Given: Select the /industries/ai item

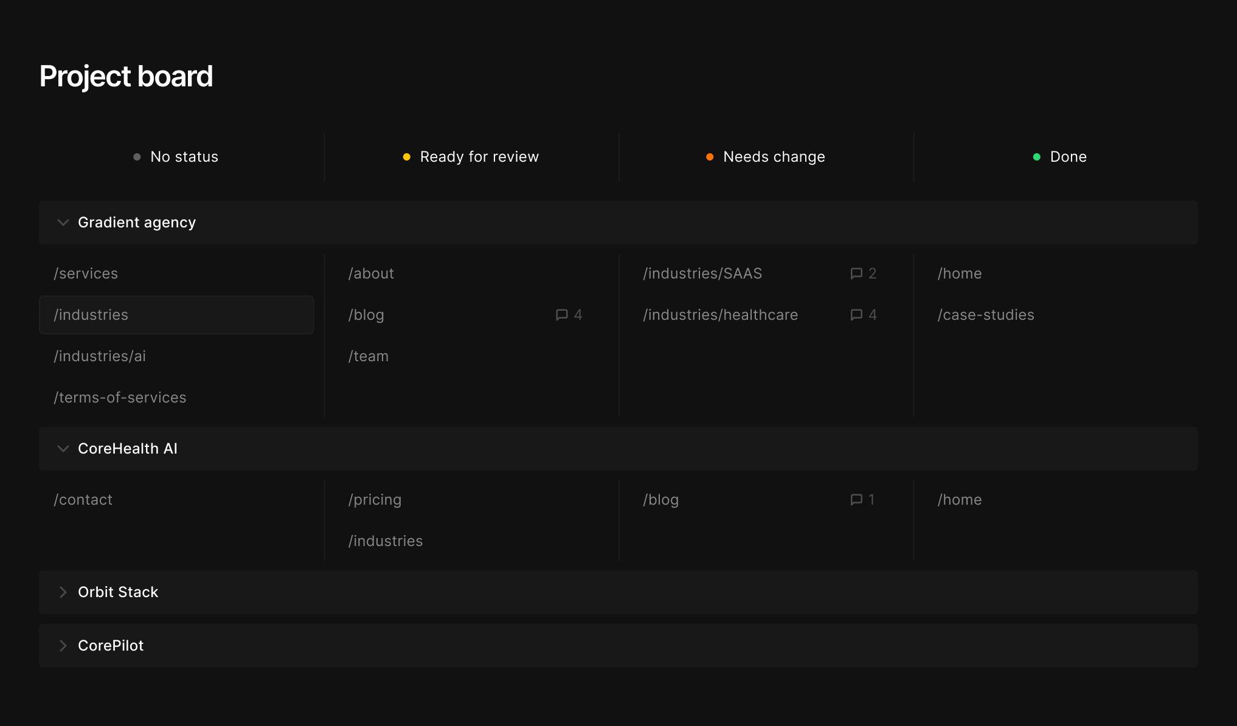Looking at the screenshot, I should click(x=100, y=356).
